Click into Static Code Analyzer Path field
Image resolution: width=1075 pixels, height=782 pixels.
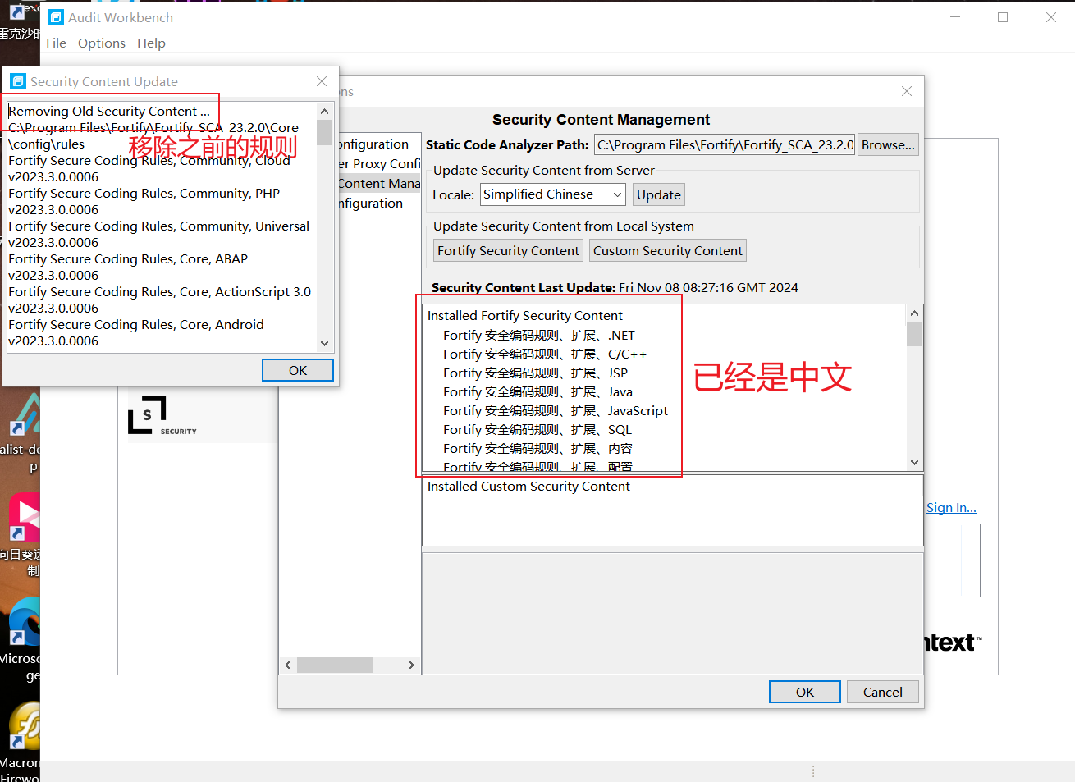click(725, 144)
